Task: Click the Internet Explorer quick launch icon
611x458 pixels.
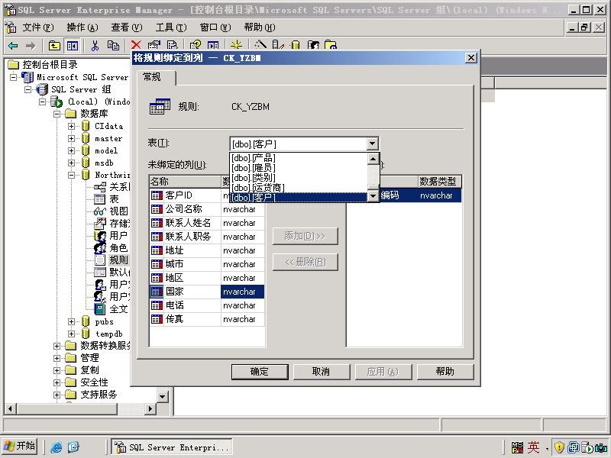Action: [56, 447]
